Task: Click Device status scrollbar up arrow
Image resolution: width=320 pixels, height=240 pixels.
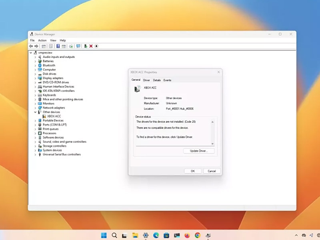Action: pyautogui.click(x=212, y=122)
